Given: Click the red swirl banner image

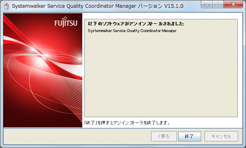Looking at the screenshot, I should click(43, 70).
